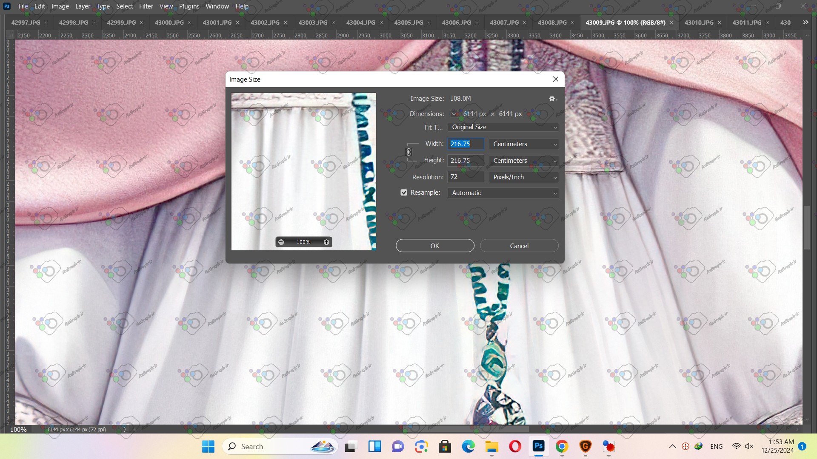Click the vertical scrollbar thumb
The height and width of the screenshot is (459, 817).
[x=807, y=227]
